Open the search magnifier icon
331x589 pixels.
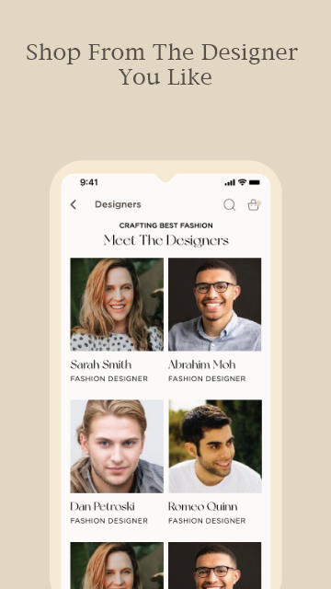(x=230, y=205)
